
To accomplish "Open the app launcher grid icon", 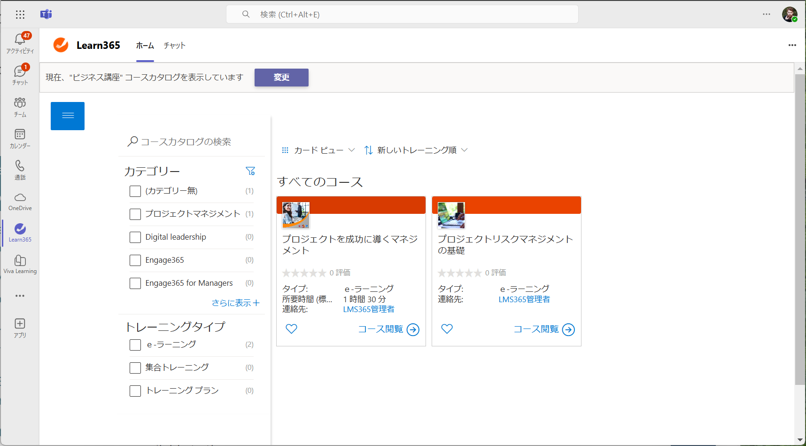I will (20, 15).
